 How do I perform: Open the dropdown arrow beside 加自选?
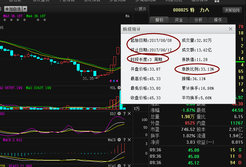pos(25,9)
